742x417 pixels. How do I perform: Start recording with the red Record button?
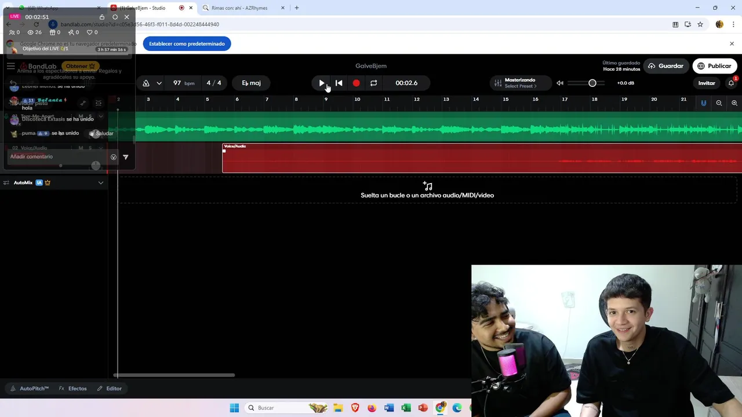pyautogui.click(x=356, y=83)
